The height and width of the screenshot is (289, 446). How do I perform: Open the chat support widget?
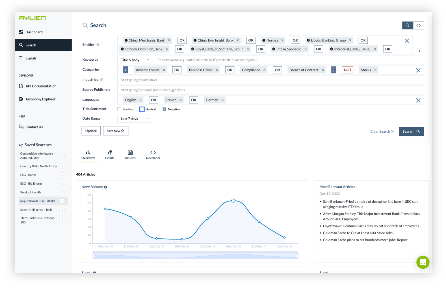423,262
